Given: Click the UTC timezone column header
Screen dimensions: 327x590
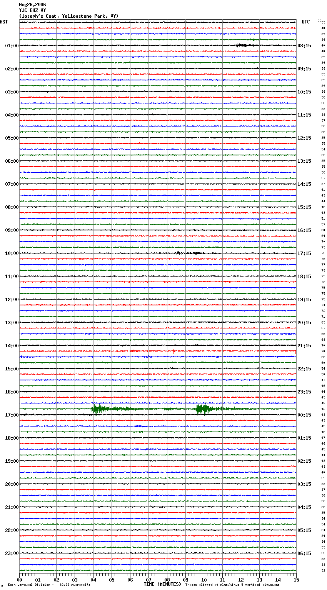Looking at the screenshot, I should [x=306, y=22].
